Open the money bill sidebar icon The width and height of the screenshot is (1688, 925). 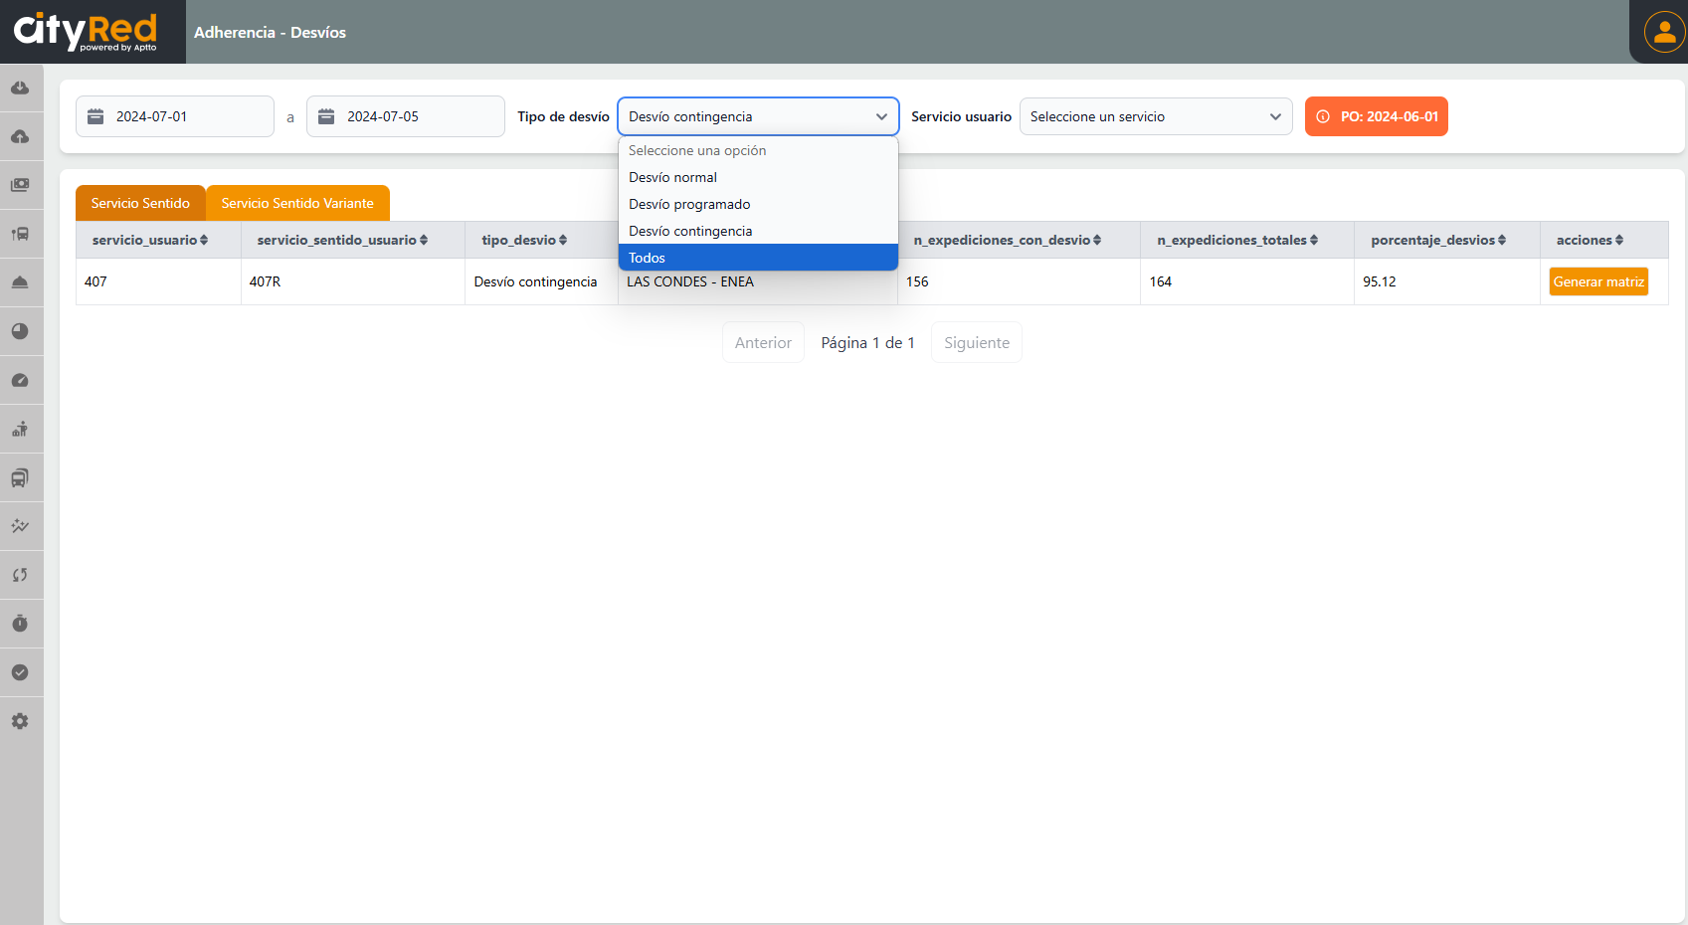20,185
